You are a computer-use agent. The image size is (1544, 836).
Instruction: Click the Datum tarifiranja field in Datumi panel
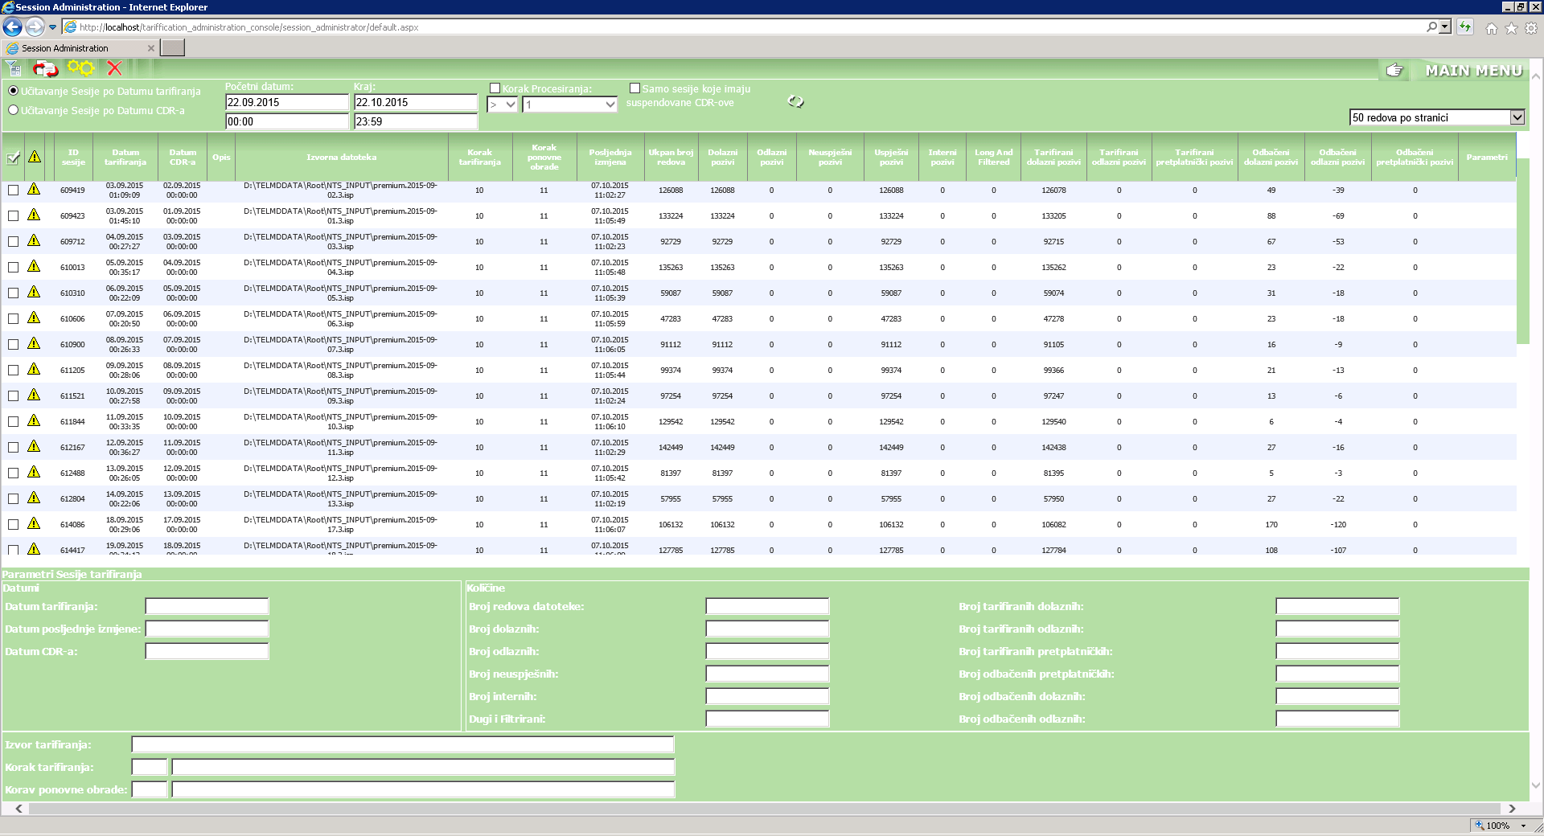tap(207, 606)
